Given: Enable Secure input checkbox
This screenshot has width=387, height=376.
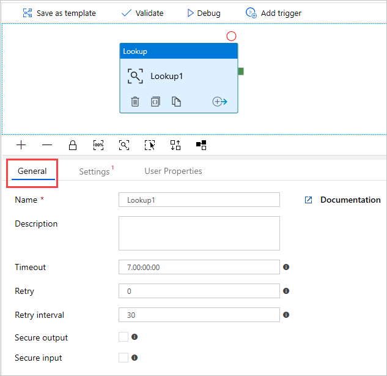Looking at the screenshot, I should click(123, 358).
